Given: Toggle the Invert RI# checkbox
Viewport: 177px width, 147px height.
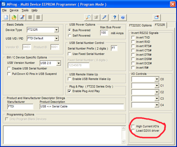Looking at the screenshot, I should coord(133,68).
